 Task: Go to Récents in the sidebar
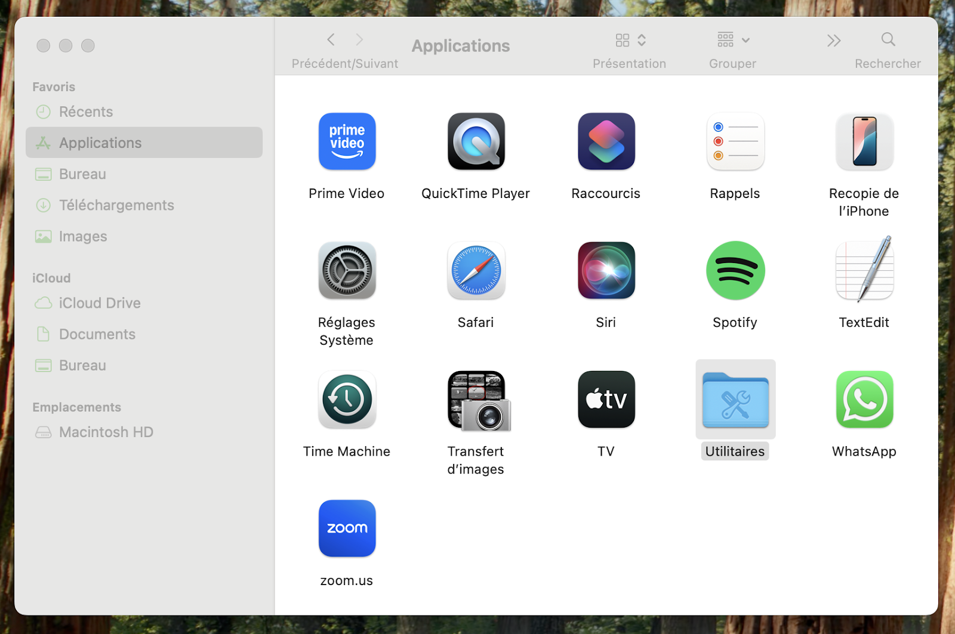click(86, 112)
